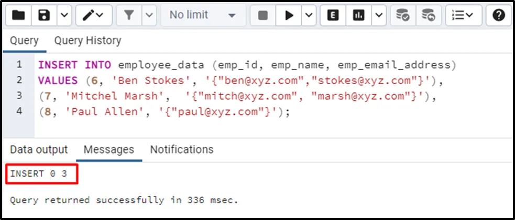The width and height of the screenshot is (515, 220).
Task: Open the Data output tab
Action: pyautogui.click(x=39, y=149)
